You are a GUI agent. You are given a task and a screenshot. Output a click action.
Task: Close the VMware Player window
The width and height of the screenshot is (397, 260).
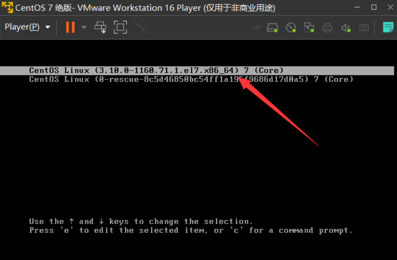[390, 8]
